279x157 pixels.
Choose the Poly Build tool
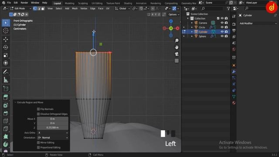click(x=6, y=137)
